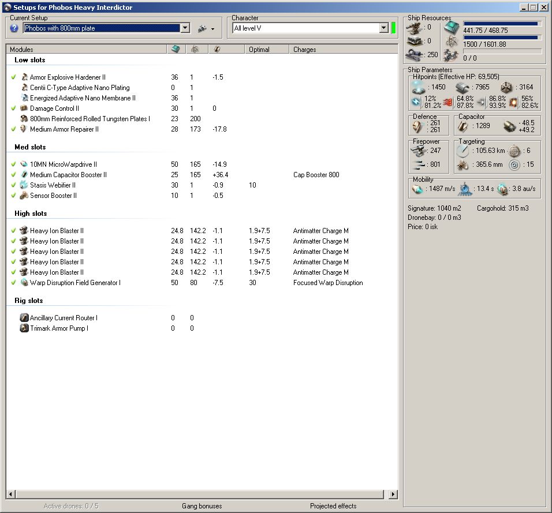
Task: Click the Stasis Webifier II icon
Action: [x=24, y=185]
